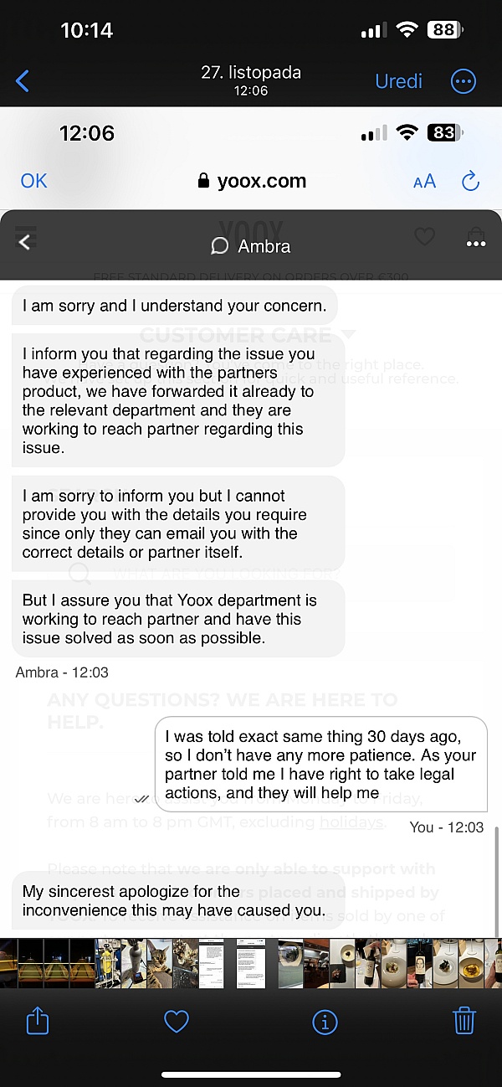This screenshot has width=502, height=1087.
Task: Tap OK in the browser toolbar
Action: click(x=33, y=181)
